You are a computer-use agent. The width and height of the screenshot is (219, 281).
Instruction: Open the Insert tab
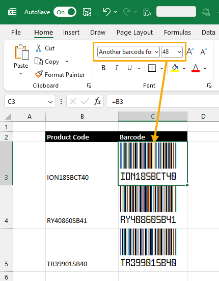click(71, 33)
